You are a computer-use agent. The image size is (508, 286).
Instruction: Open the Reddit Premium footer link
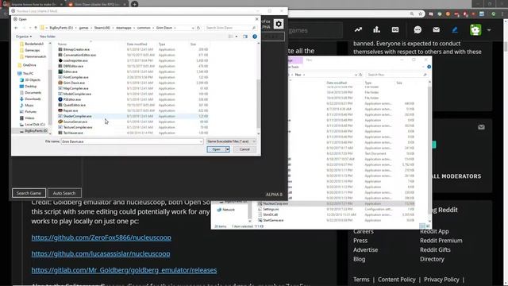(x=441, y=241)
